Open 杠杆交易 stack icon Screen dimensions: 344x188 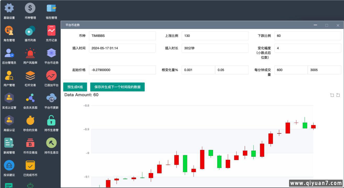(30, 76)
